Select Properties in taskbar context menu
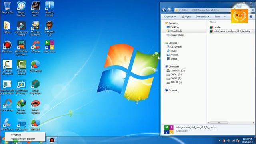 16,135
